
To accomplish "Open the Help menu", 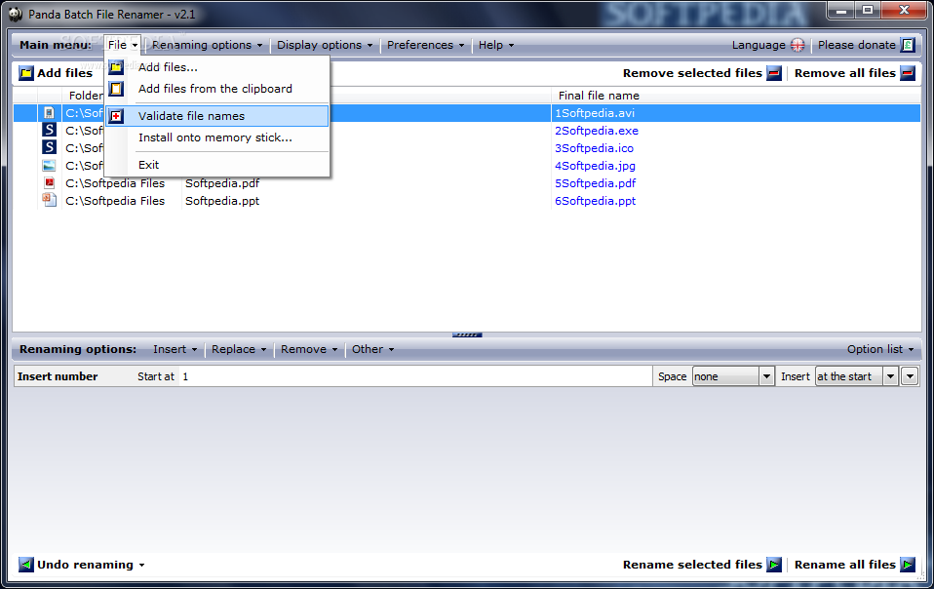I will click(495, 45).
